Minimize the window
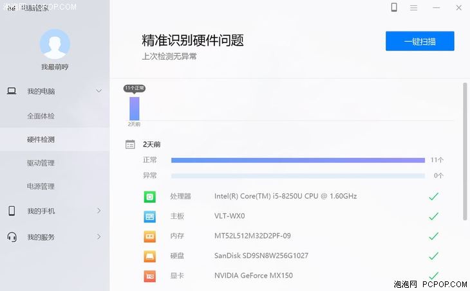This screenshot has height=291, width=470. click(436, 8)
